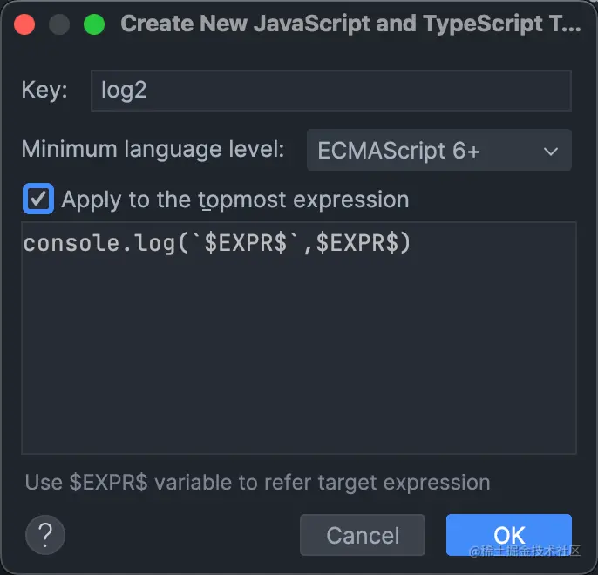Focus the Key field containing log2
598x575 pixels.
pyautogui.click(x=330, y=91)
